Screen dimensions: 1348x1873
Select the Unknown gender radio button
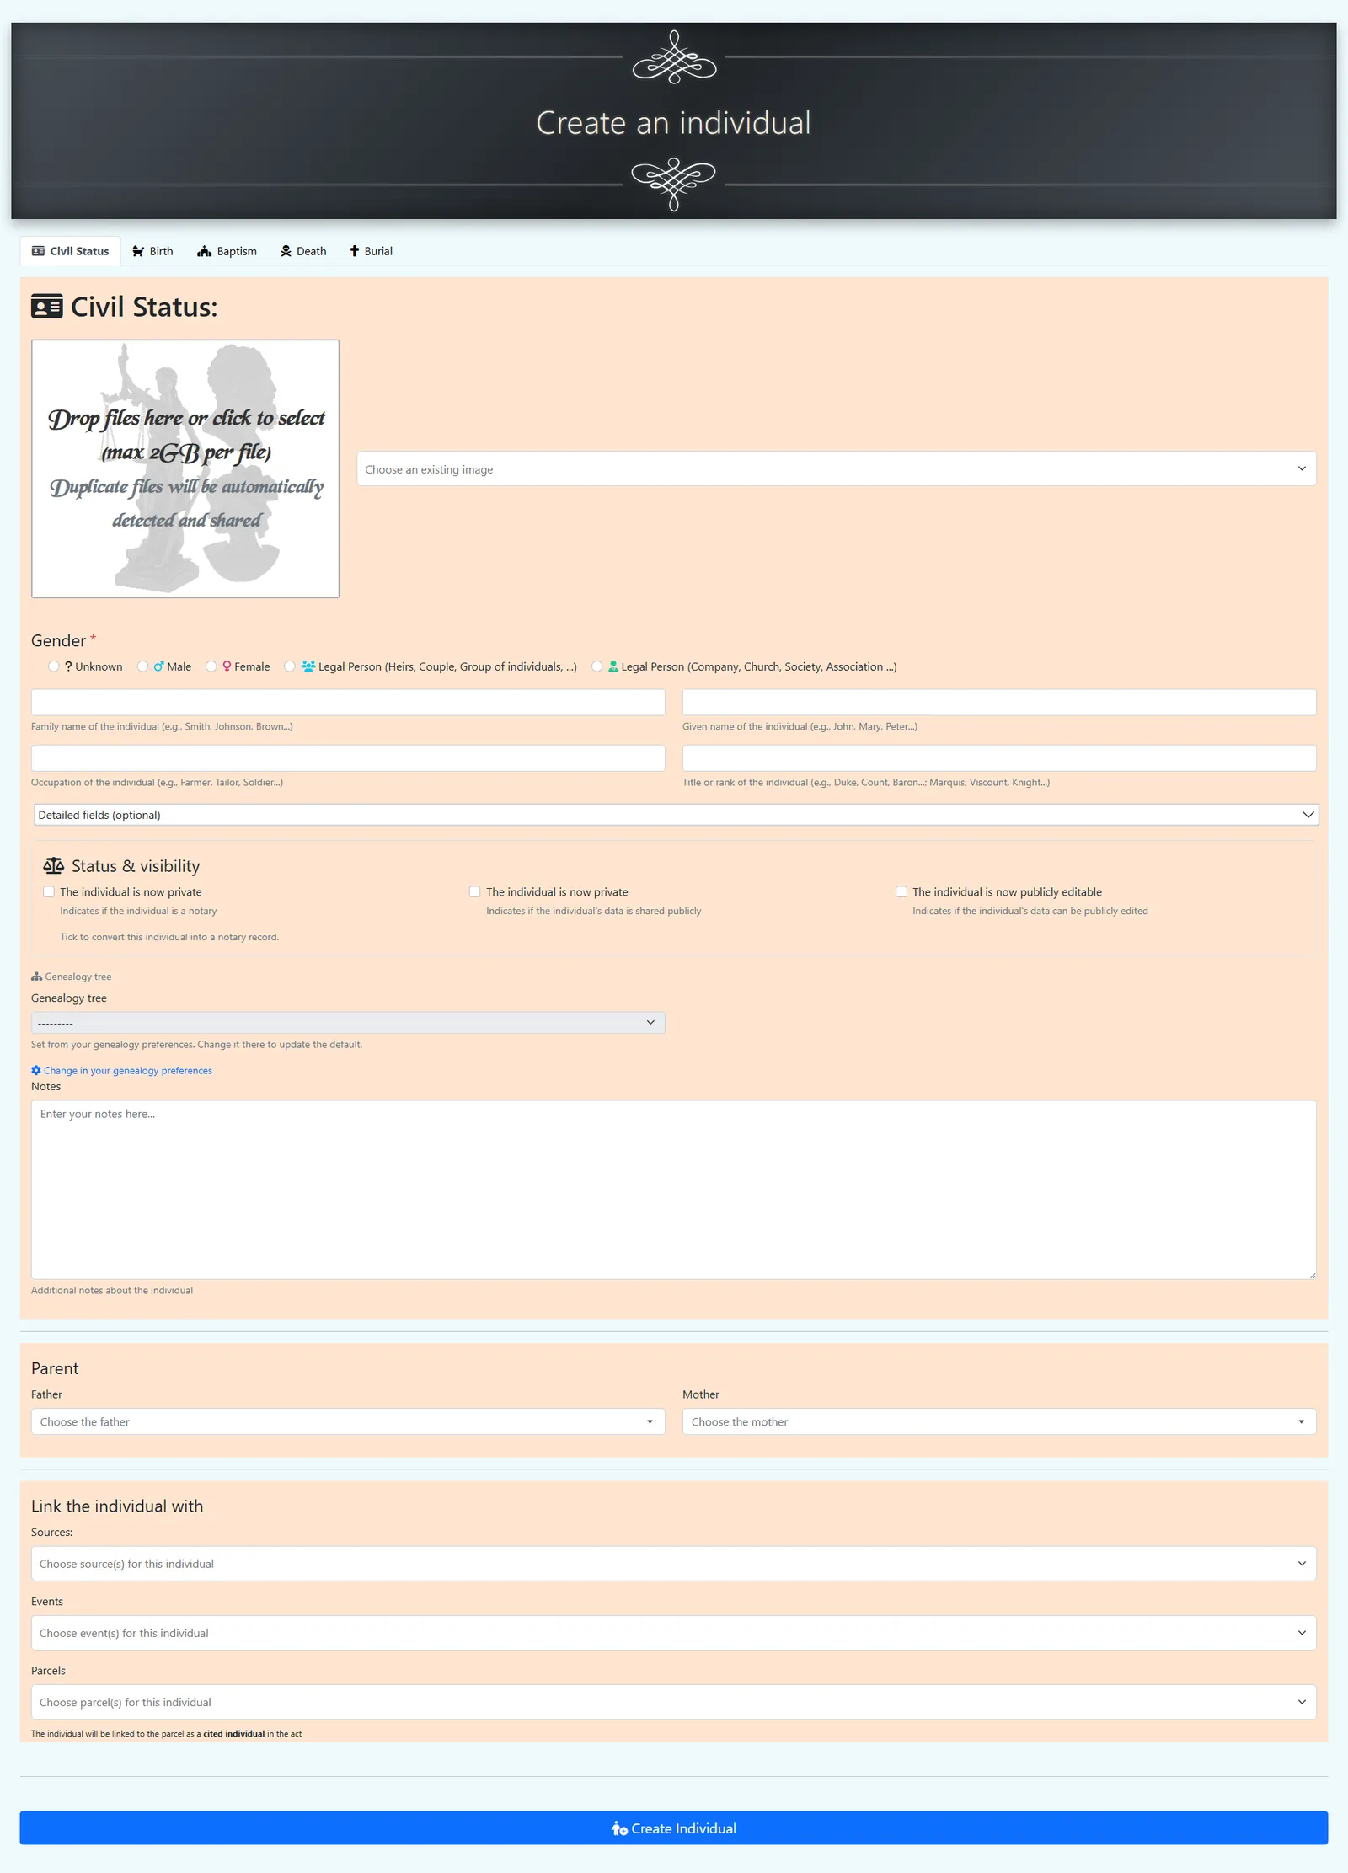coord(54,666)
